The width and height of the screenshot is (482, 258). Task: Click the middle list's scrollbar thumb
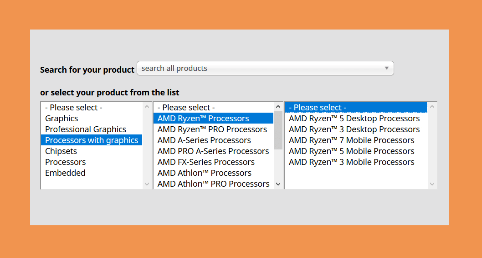tap(278, 130)
